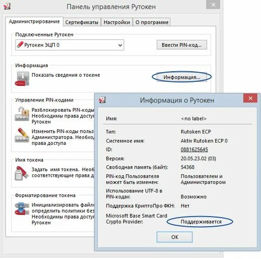Click the free memory value 54368
The image size is (261, 259).
(x=187, y=167)
